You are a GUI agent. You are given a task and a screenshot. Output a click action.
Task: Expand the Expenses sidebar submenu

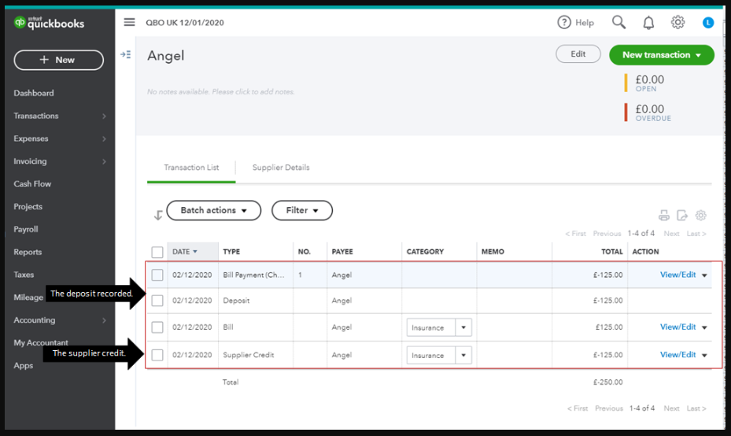104,139
